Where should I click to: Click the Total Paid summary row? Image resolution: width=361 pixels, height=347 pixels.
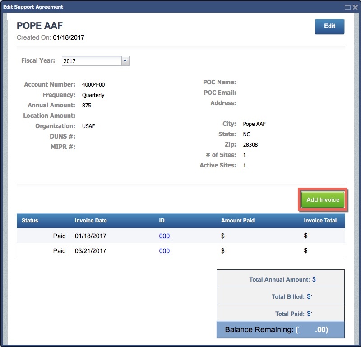(280, 314)
